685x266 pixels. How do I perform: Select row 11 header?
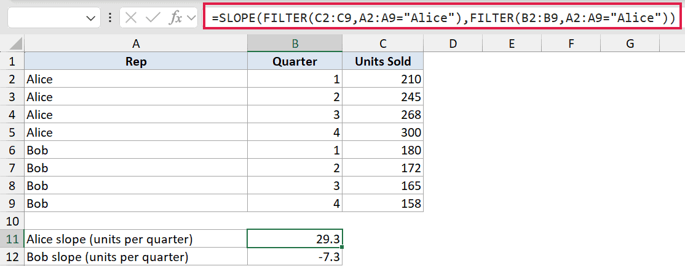(12, 238)
